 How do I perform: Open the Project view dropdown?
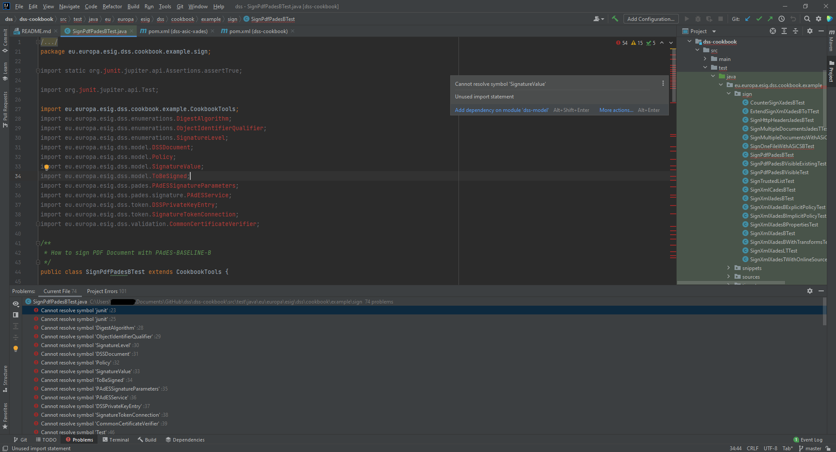point(714,31)
